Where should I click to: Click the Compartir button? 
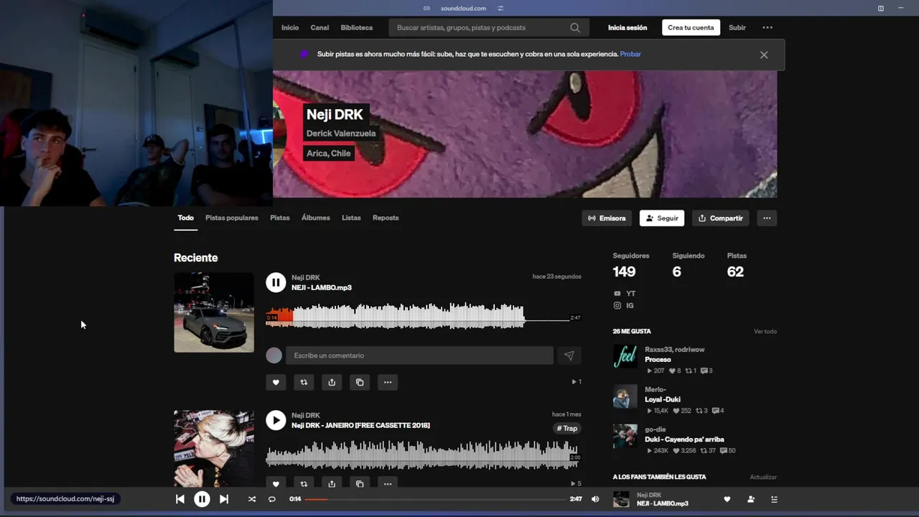pyautogui.click(x=721, y=218)
